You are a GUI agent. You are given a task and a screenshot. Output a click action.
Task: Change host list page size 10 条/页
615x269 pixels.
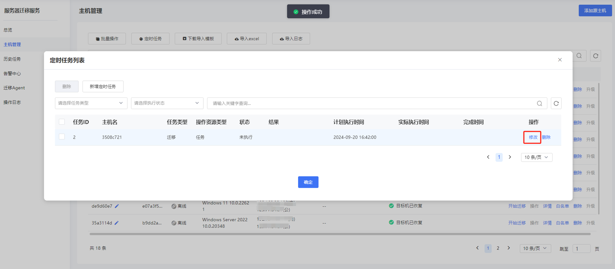coord(535,248)
